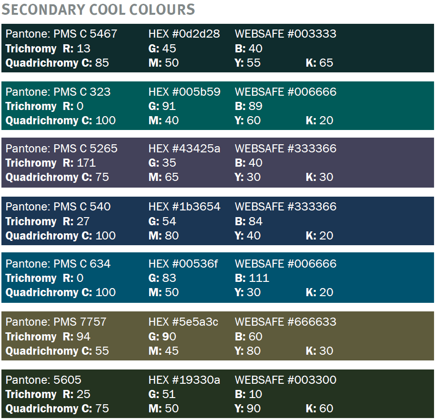Click the HEX #00536f value

183,264
